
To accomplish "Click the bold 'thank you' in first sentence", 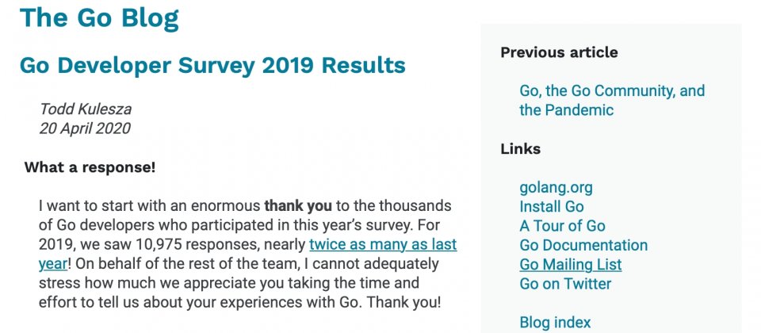I will pyautogui.click(x=298, y=206).
